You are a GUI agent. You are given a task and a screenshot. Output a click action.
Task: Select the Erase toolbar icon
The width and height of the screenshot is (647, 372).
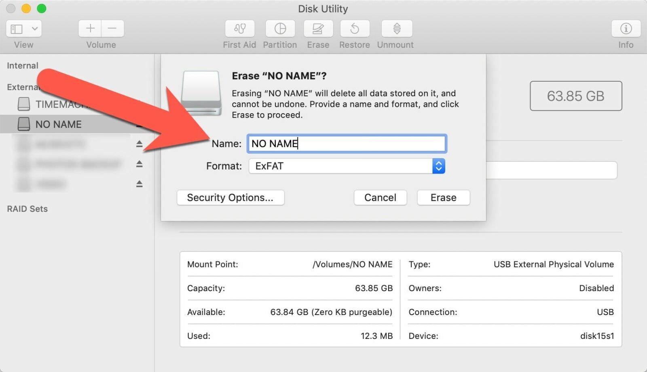point(318,29)
